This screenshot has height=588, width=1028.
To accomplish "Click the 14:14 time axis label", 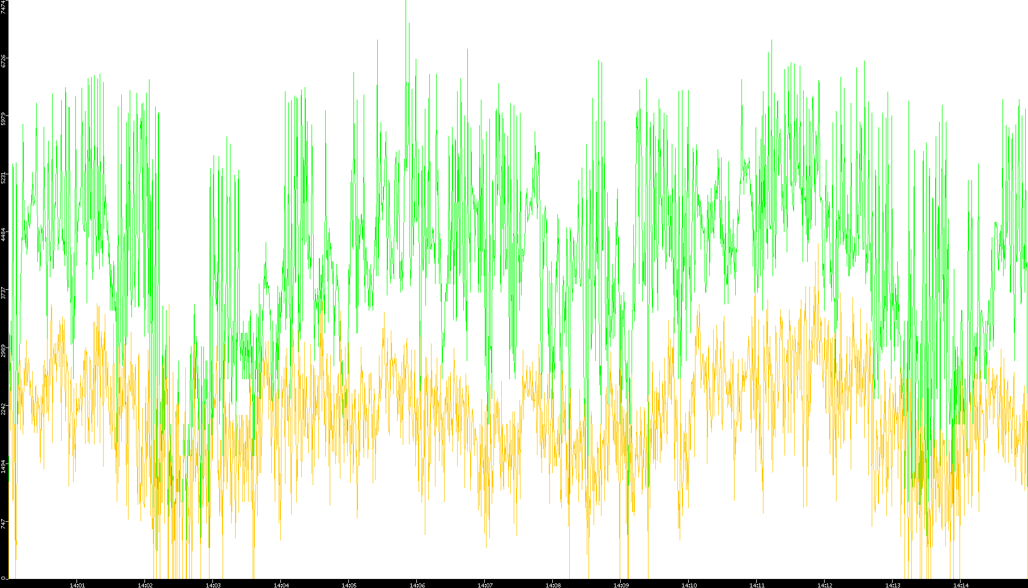I will (961, 585).
